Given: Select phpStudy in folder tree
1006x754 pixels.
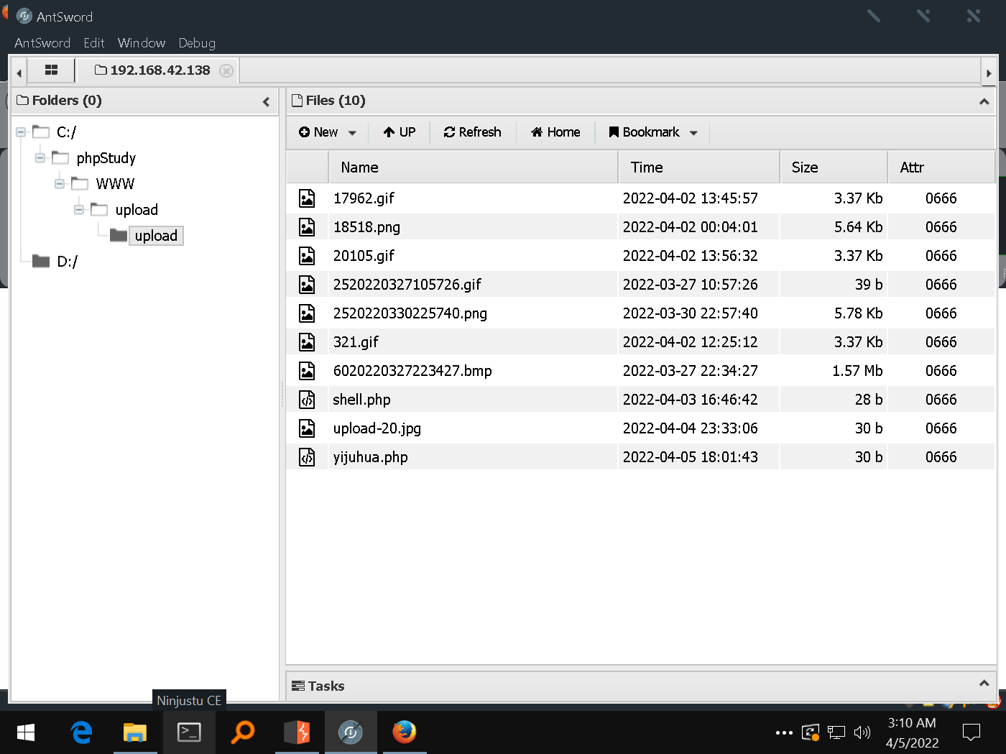Looking at the screenshot, I should pyautogui.click(x=106, y=158).
